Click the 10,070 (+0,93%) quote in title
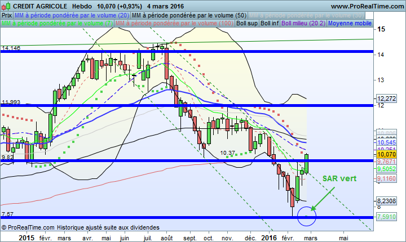The width and height of the screenshot is (406, 242). pos(120,6)
